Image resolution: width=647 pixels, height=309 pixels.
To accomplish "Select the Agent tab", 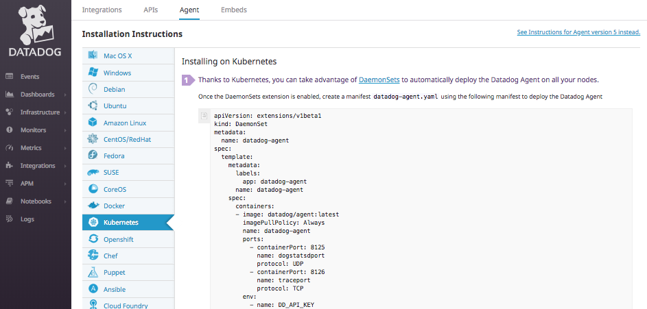I will pyautogui.click(x=189, y=10).
